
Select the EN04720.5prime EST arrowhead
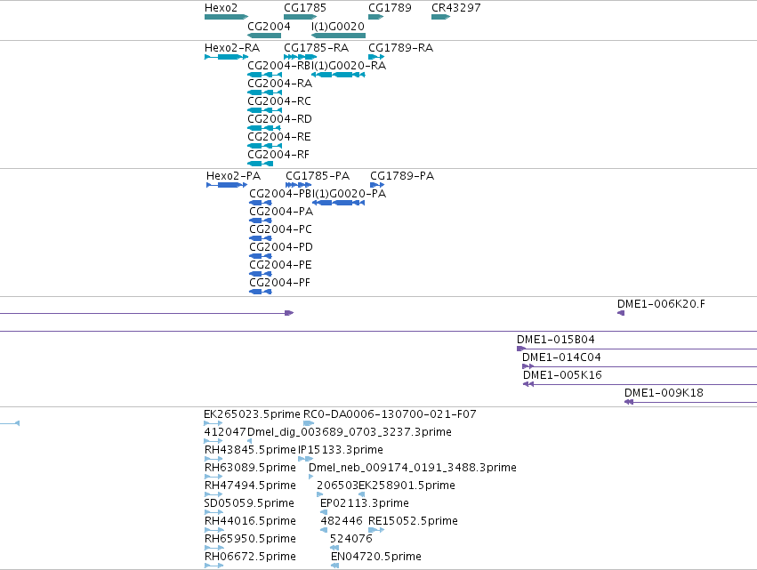click(x=335, y=566)
